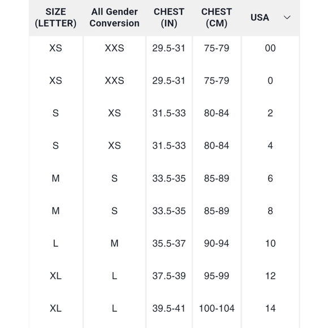Click the USA size 6 cell
Viewport: 328px width, 328px height.
pos(270,179)
